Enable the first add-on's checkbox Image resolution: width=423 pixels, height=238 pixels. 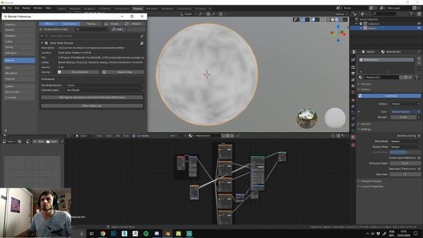pos(46,36)
